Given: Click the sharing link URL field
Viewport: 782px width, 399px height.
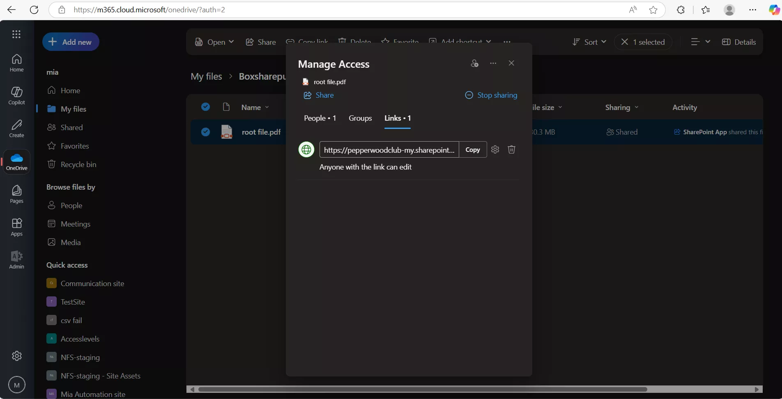Looking at the screenshot, I should pyautogui.click(x=389, y=149).
